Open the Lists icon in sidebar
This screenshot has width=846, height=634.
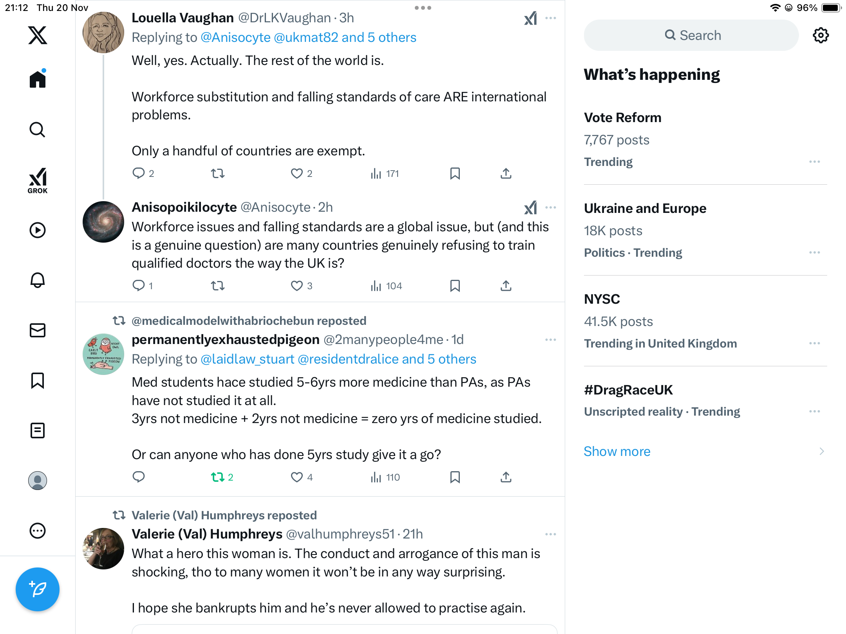tap(38, 430)
